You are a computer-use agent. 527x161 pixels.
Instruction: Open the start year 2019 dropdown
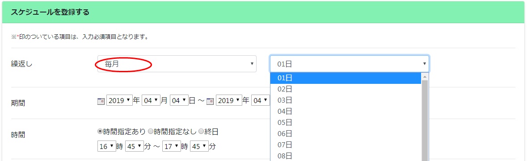tap(119, 100)
